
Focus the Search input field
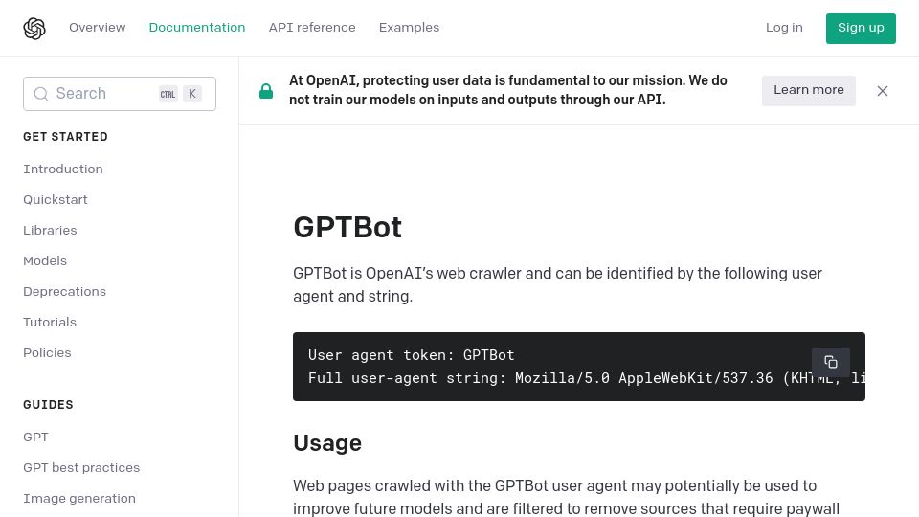(x=120, y=94)
